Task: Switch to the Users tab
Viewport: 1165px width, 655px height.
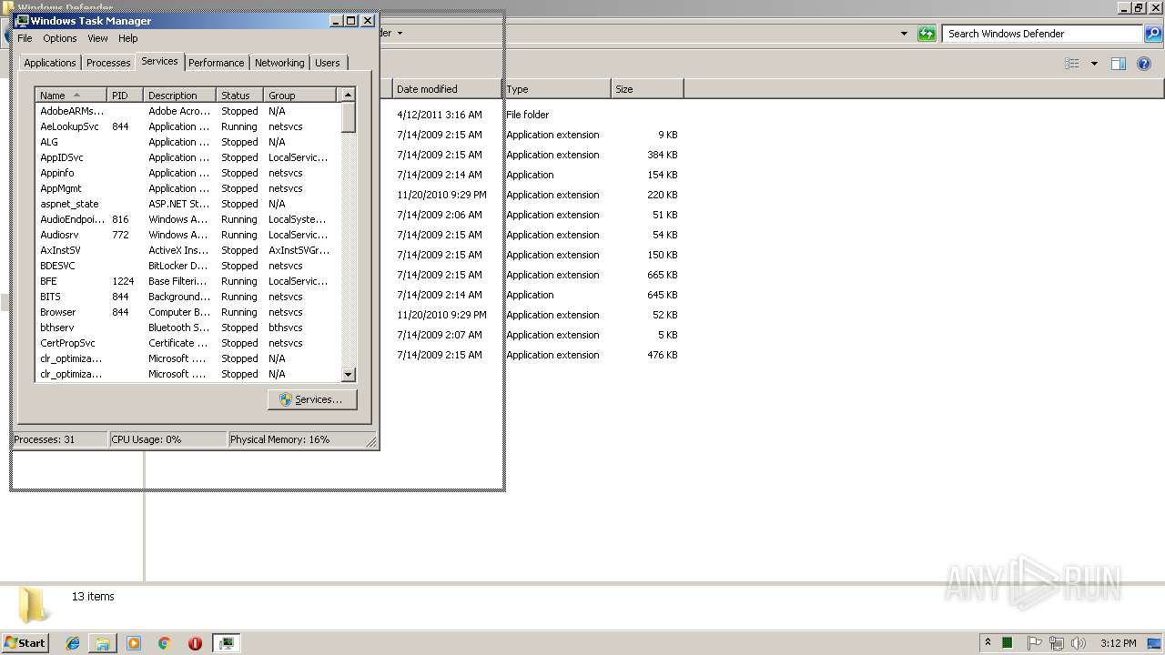Action: (328, 63)
